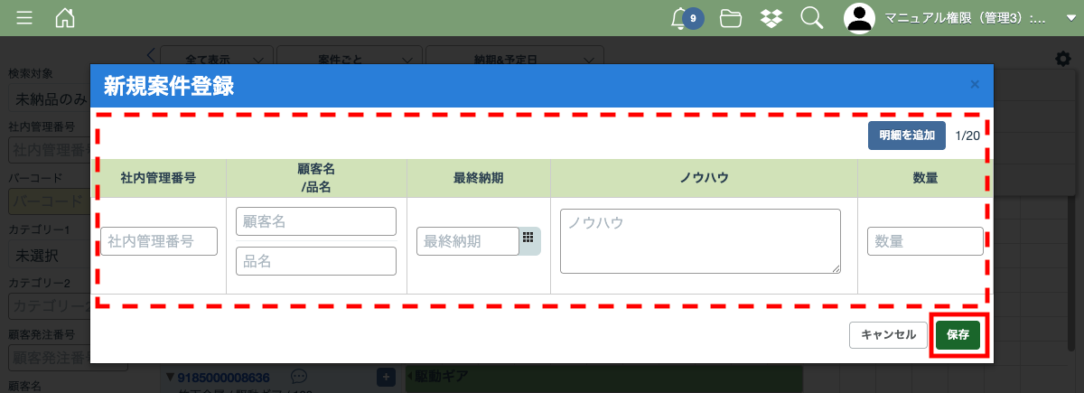Open the hamburger menu
Image resolution: width=1084 pixels, height=393 pixels.
point(24,18)
